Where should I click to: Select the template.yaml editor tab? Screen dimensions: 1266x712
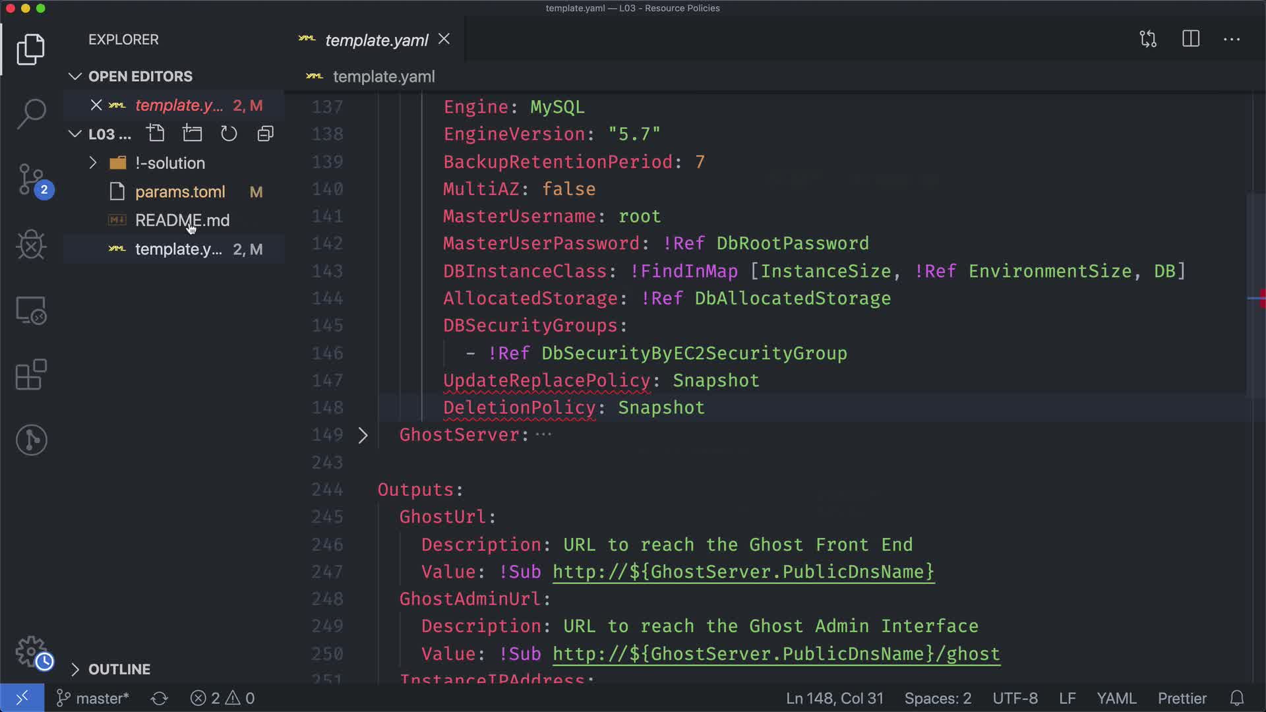tap(376, 40)
